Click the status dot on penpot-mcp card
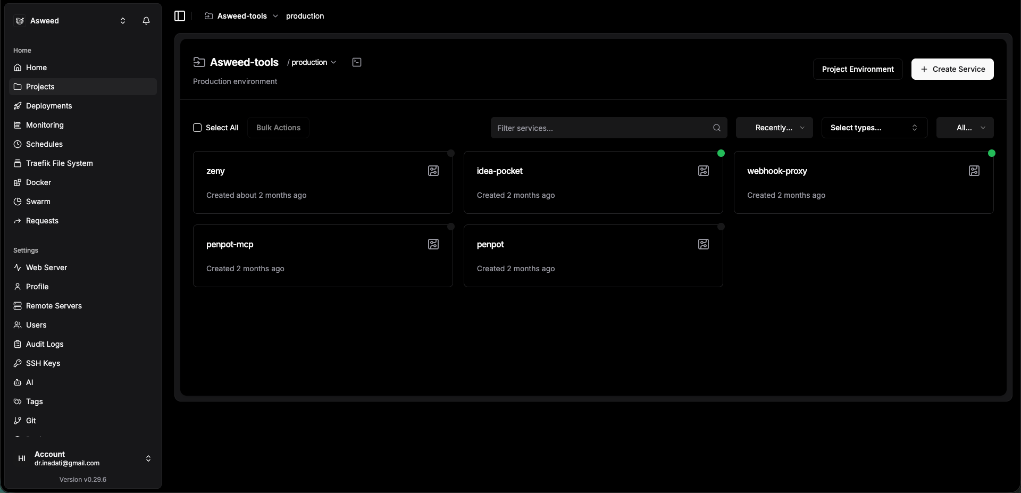The width and height of the screenshot is (1021, 493). click(451, 227)
